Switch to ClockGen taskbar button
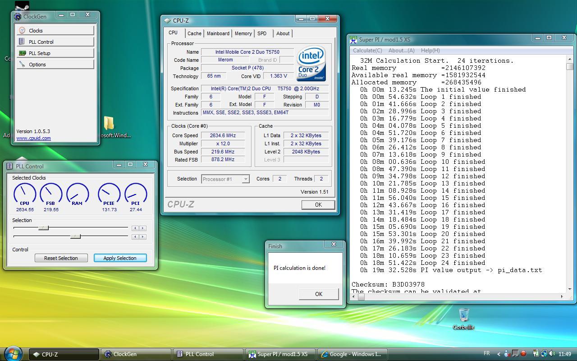577x361 pixels. (136, 354)
